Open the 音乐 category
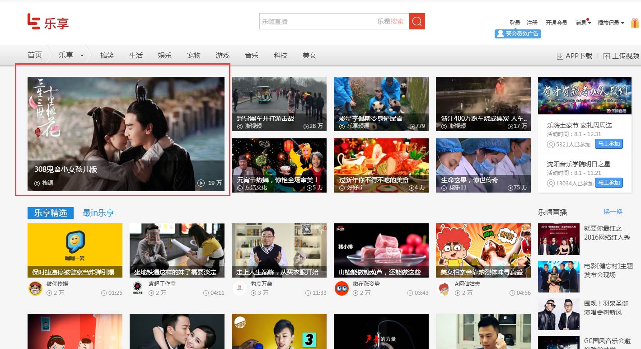641x349 pixels. pyautogui.click(x=252, y=55)
